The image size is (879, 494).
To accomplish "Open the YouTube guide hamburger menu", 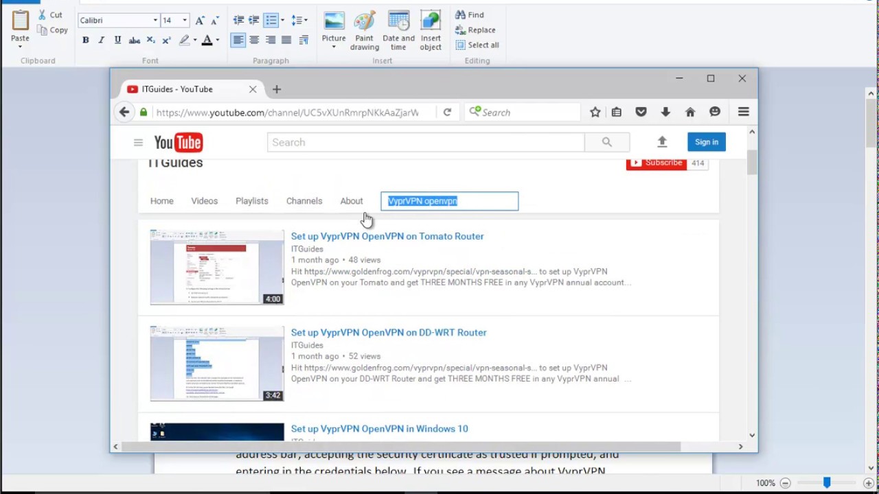I will click(138, 143).
